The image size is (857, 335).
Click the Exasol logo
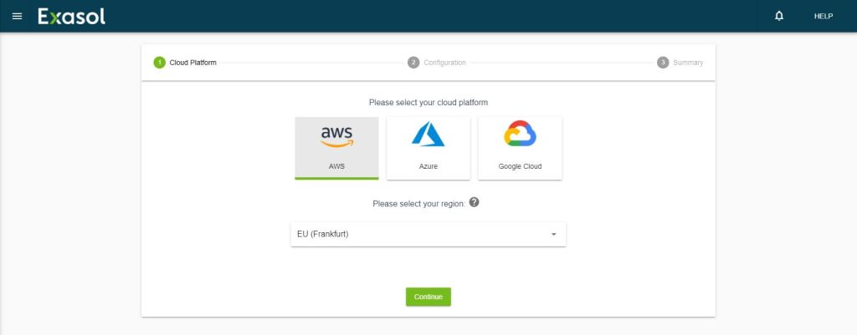coord(72,17)
